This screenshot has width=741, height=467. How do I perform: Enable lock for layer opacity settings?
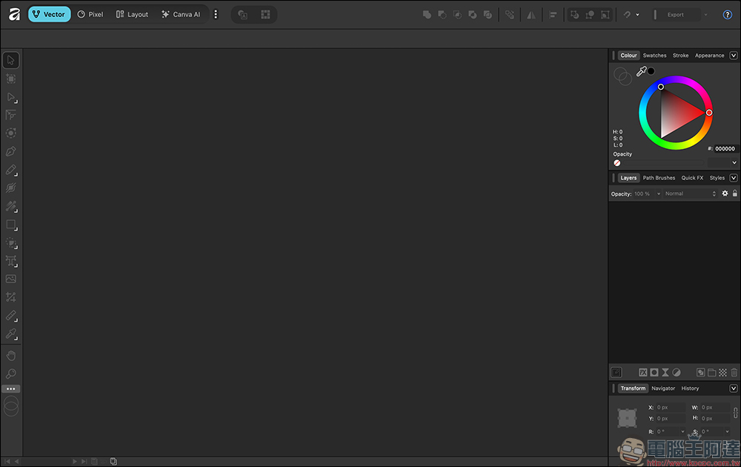tap(735, 193)
